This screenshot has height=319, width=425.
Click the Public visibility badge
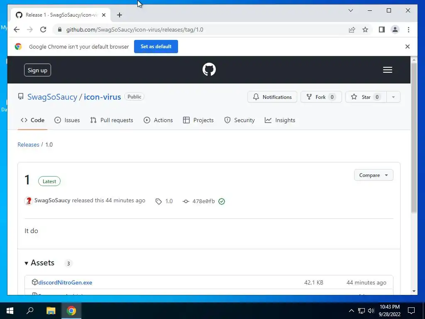tap(134, 96)
